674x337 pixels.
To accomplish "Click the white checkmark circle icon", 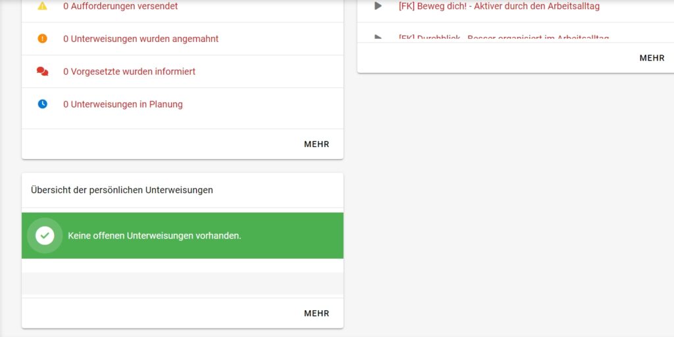I will point(45,235).
